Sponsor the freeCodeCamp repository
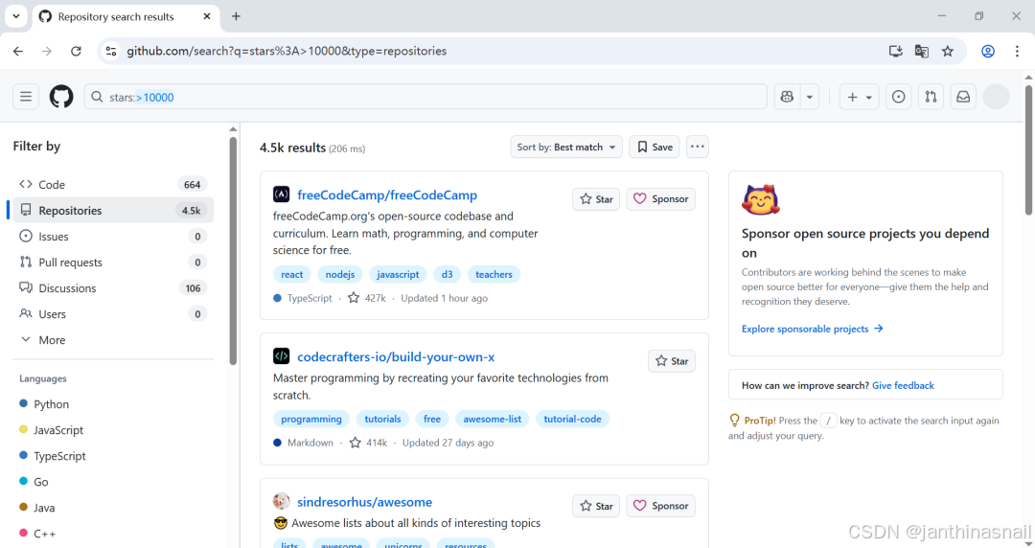Screen dimensions: 1035x548 pyautogui.click(x=660, y=198)
